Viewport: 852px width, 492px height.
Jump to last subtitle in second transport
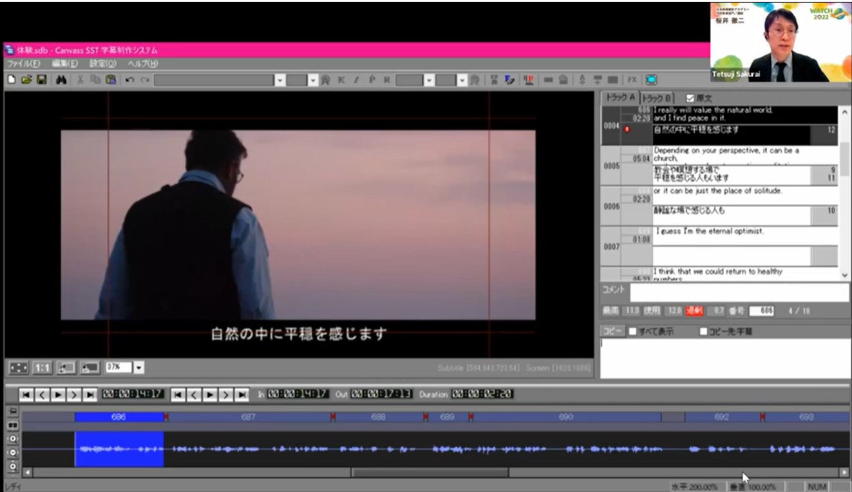coord(242,394)
